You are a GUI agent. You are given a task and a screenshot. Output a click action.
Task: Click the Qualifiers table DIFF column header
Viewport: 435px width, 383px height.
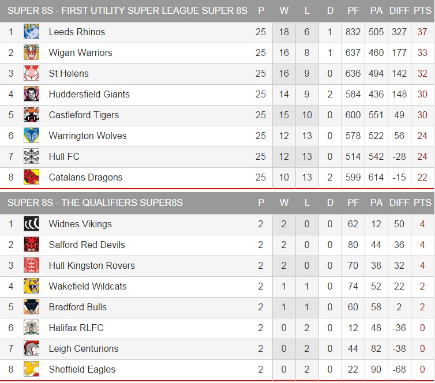[x=399, y=202]
